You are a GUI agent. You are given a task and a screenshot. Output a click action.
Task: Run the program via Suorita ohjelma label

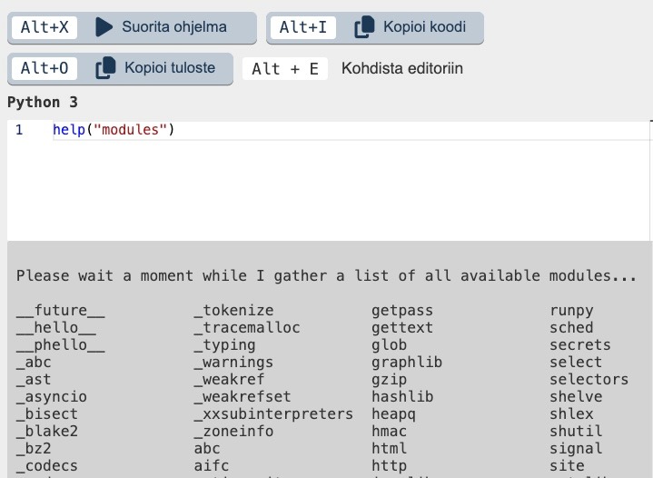point(174,27)
